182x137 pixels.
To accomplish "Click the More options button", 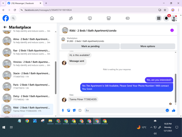I will 148,46.
